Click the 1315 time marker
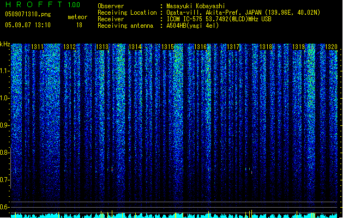This screenshot has width=343, height=218. coord(167,47)
